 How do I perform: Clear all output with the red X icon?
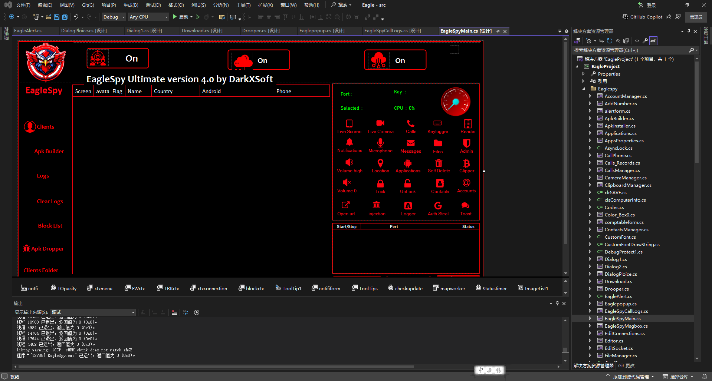(174, 312)
